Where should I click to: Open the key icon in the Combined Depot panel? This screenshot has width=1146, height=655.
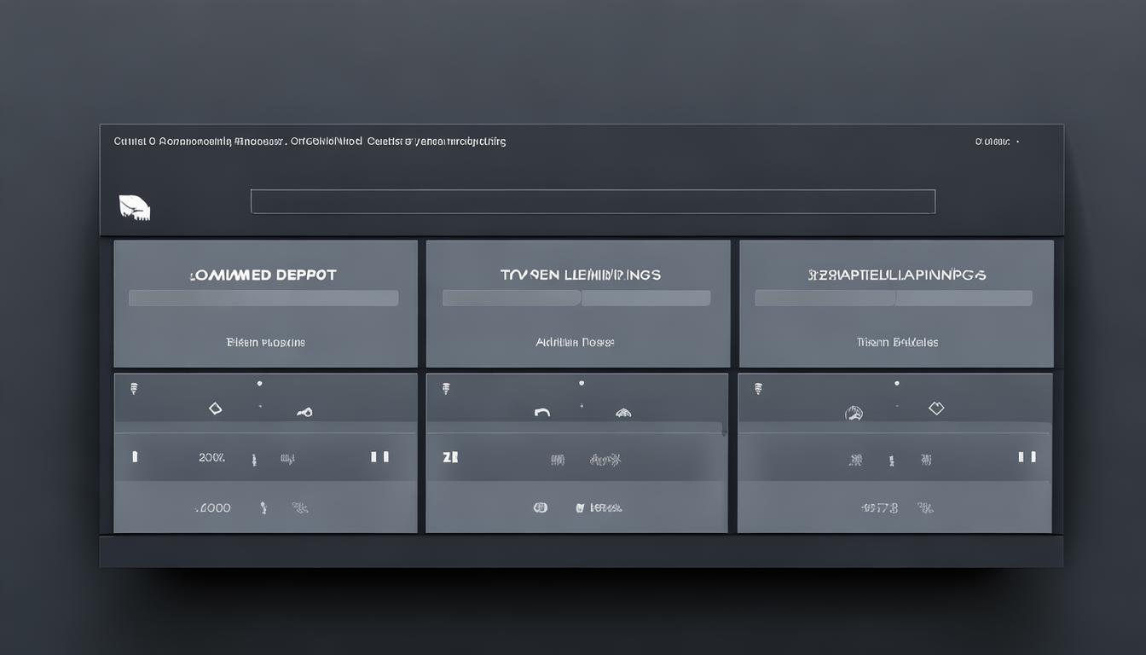point(305,410)
